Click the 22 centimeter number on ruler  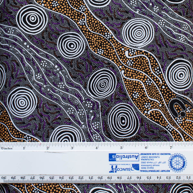81,178
